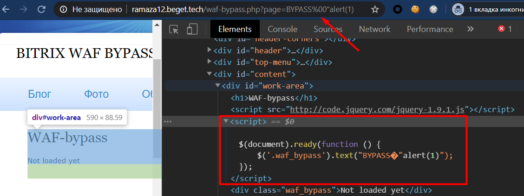Screen dimensions: 524x196
Task: Select the closing </script> tag line
Action: pyautogui.click(x=251, y=178)
